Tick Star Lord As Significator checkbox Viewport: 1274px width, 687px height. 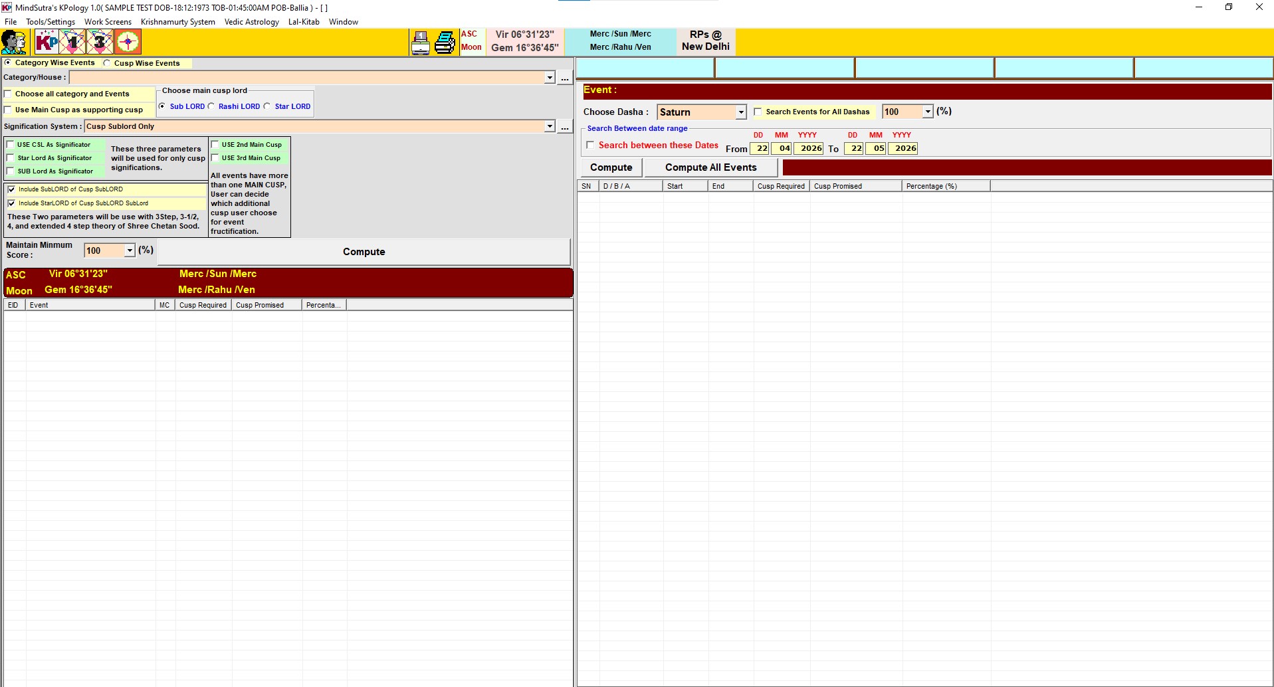11,157
